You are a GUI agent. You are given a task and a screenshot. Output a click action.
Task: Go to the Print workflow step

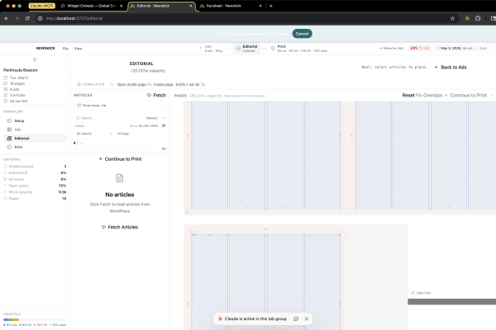pos(35,147)
